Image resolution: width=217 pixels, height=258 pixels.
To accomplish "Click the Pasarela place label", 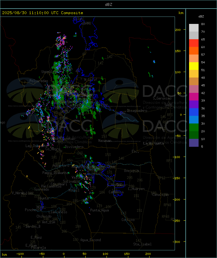I will tap(38, 248).
